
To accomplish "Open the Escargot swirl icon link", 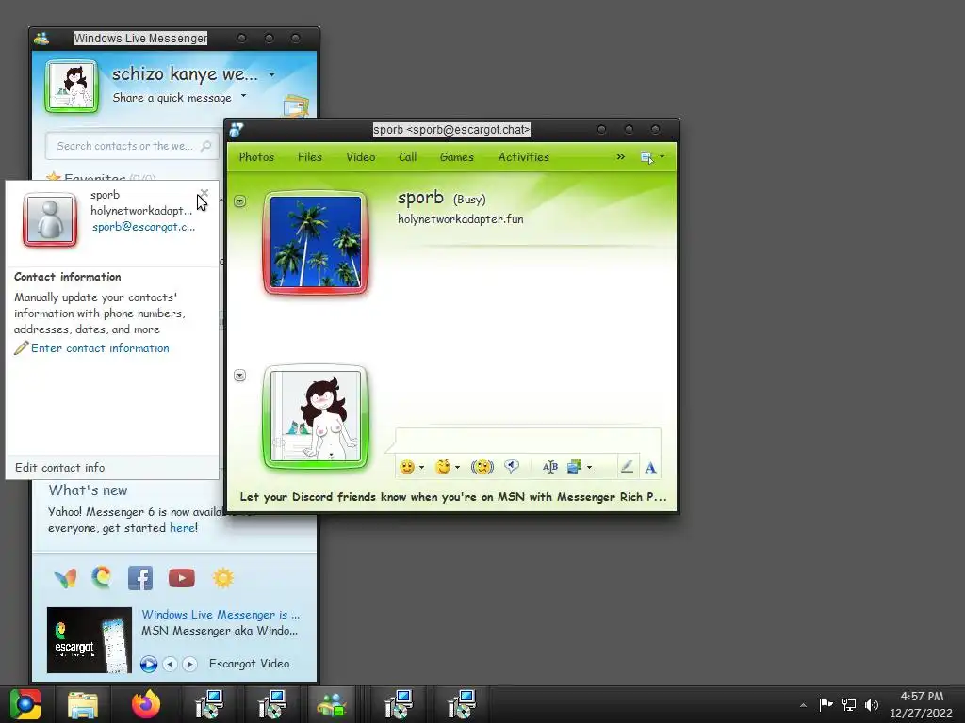I will [x=102, y=577].
